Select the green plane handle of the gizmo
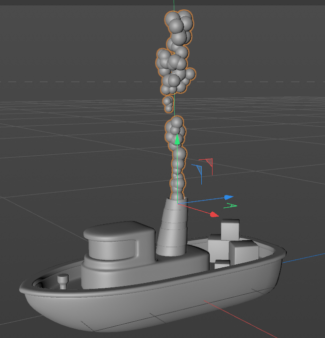Screen dimensions: 325x338 tap(230, 206)
